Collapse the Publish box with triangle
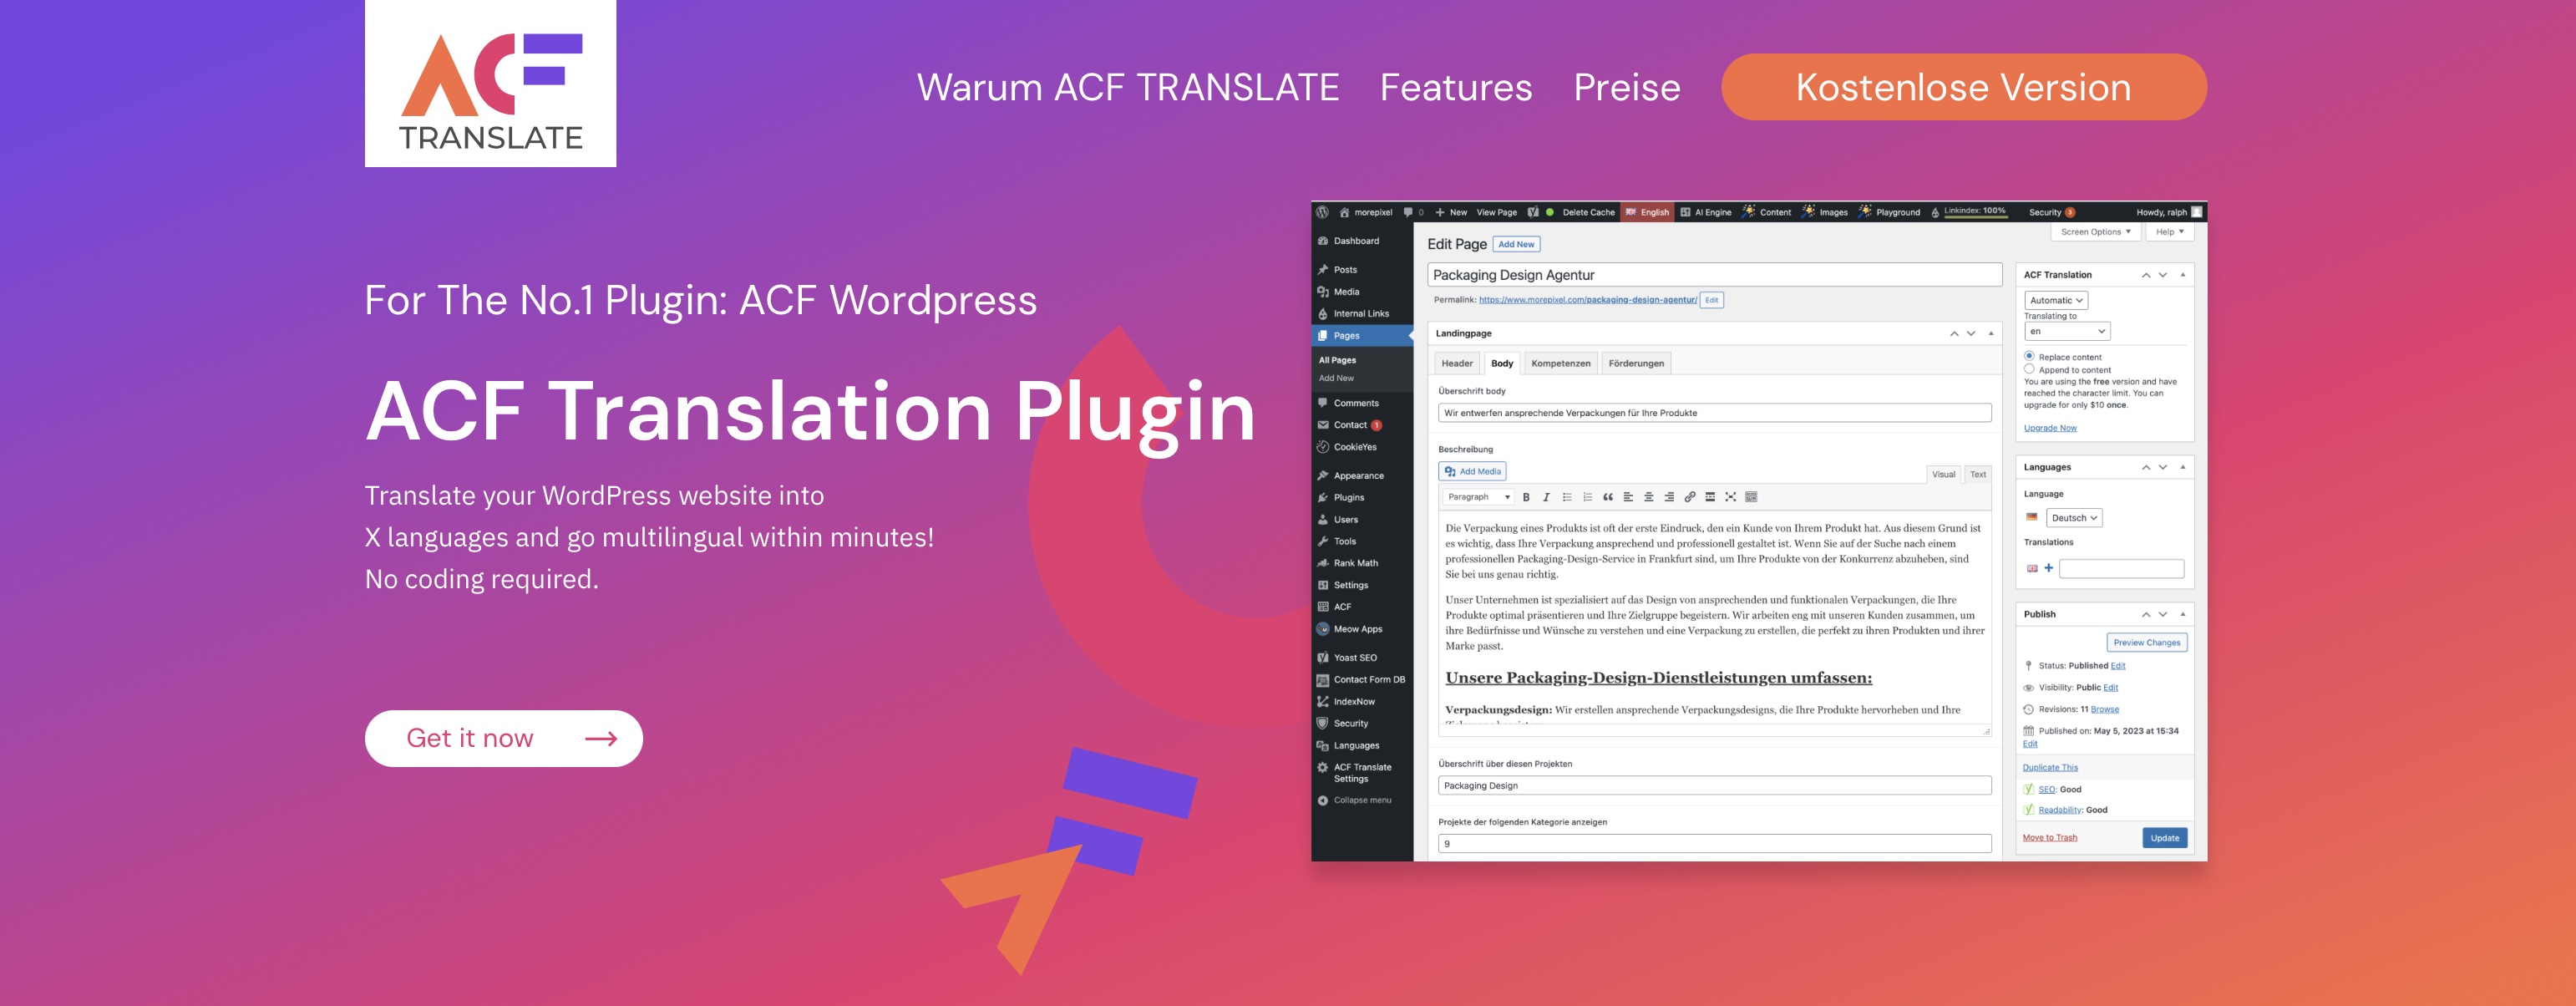Image resolution: width=2576 pixels, height=1006 pixels. [2182, 614]
